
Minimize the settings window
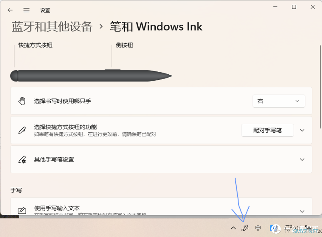[x=275, y=7]
